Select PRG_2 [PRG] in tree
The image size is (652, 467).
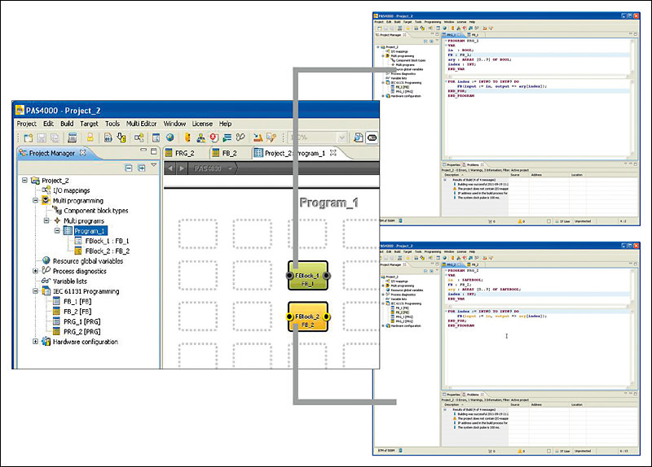pos(82,332)
